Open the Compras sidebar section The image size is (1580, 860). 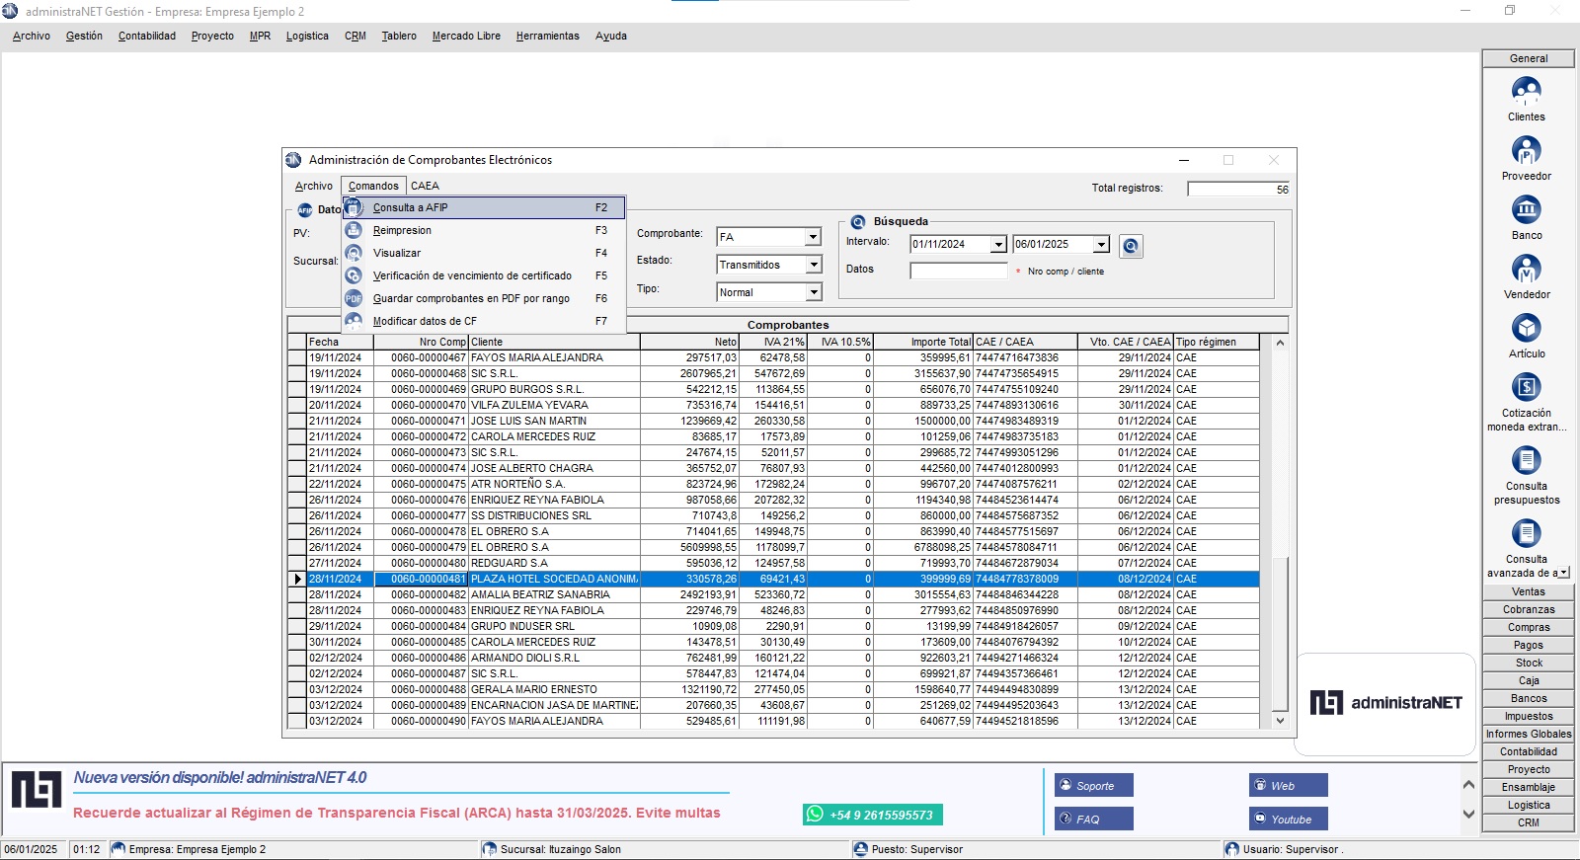pos(1529,627)
